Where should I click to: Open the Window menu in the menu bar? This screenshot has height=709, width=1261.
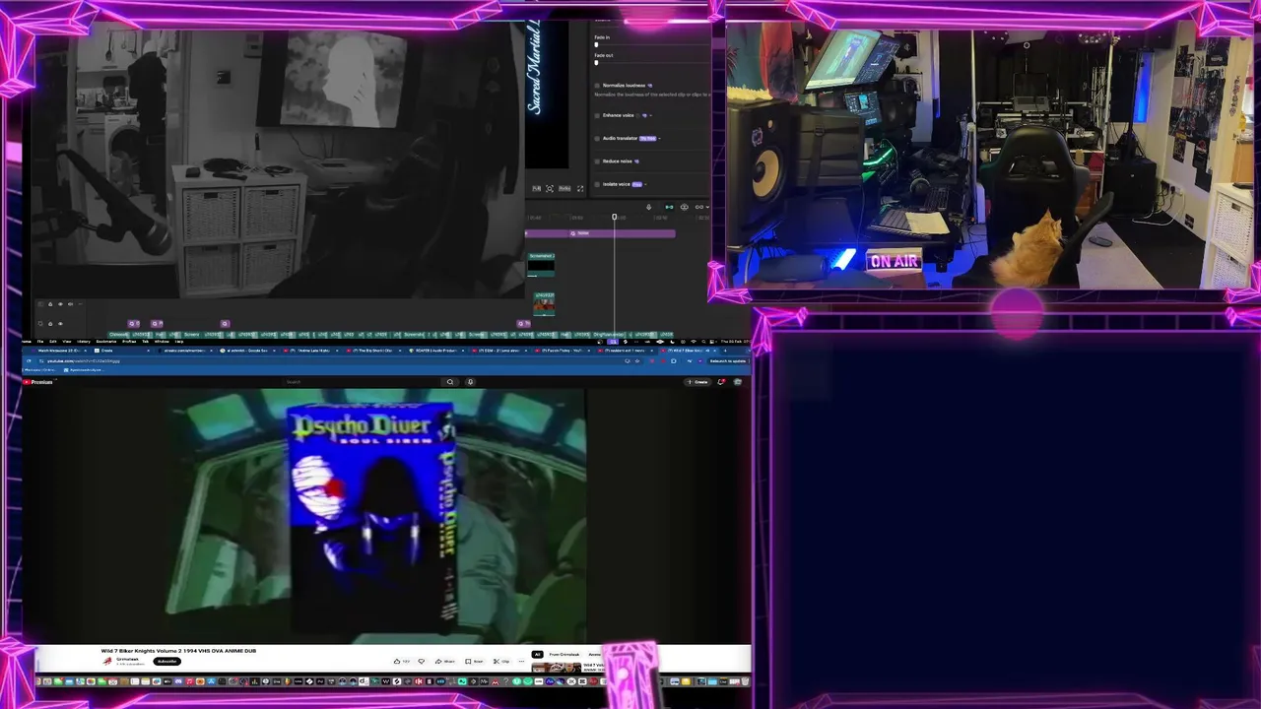pos(162,342)
